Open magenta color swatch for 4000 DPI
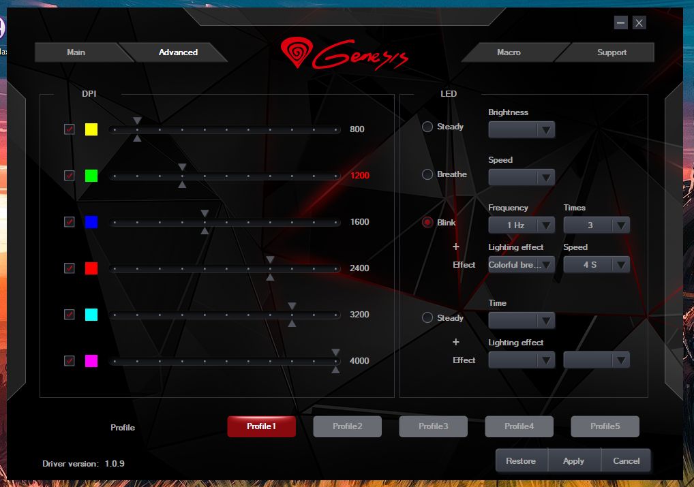694x487 pixels. click(91, 361)
